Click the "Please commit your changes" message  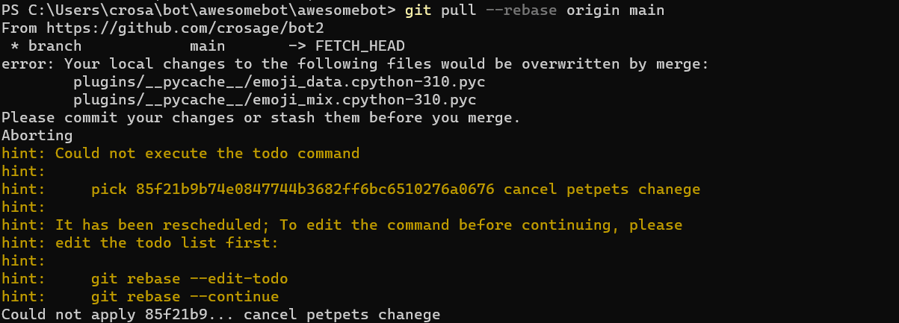coord(261,118)
